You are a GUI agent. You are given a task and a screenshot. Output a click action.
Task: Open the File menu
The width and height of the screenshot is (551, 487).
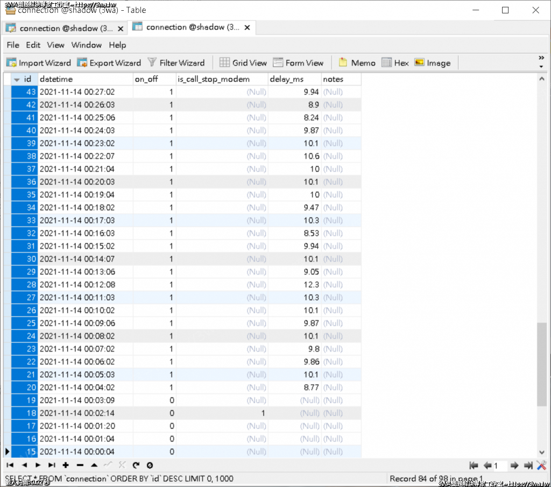13,45
